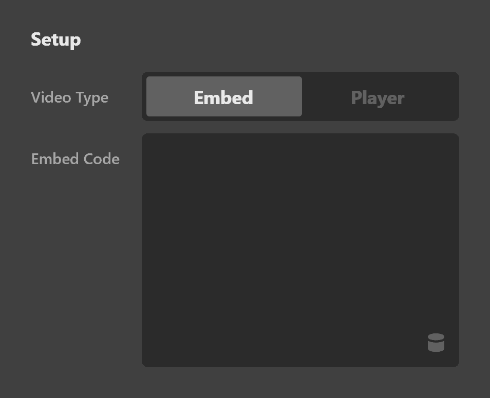Activate Player mode for Video Type

pyautogui.click(x=378, y=97)
